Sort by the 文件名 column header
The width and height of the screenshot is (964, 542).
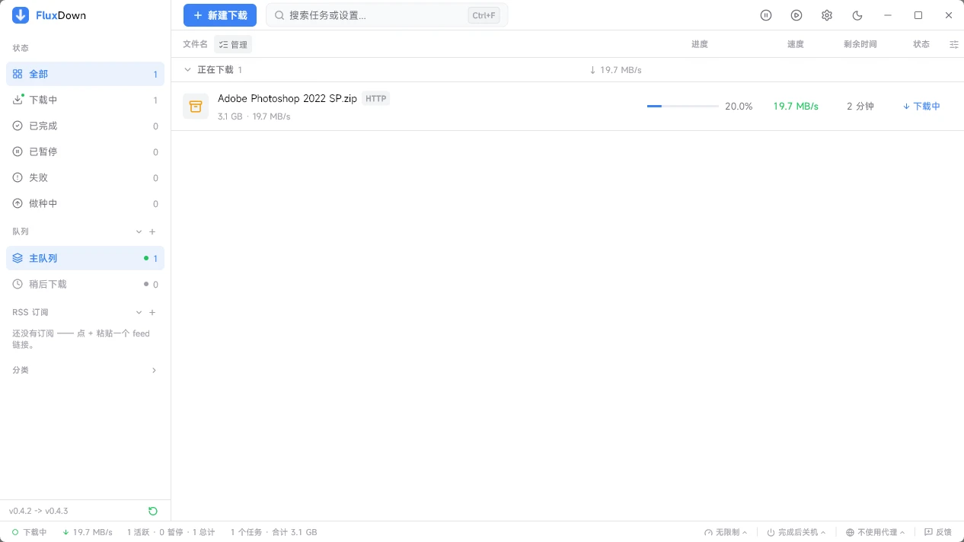click(x=196, y=44)
